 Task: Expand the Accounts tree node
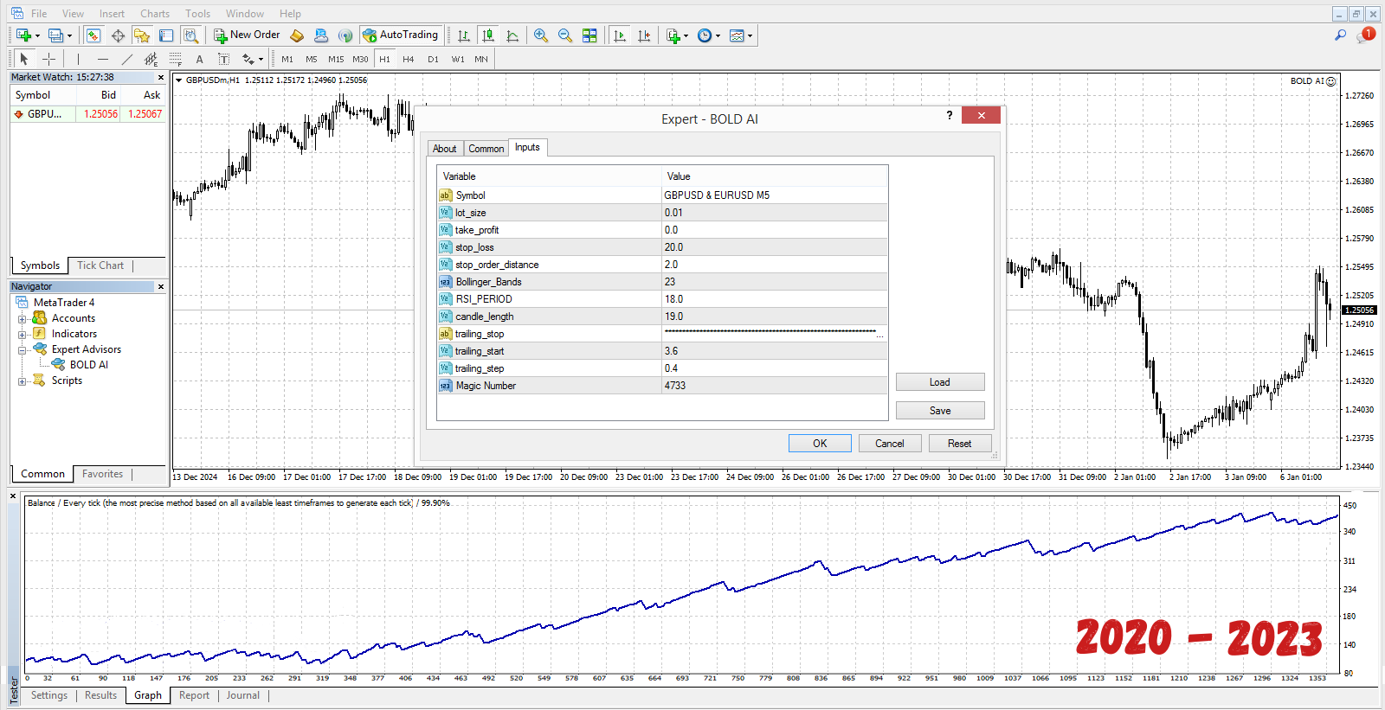(23, 318)
